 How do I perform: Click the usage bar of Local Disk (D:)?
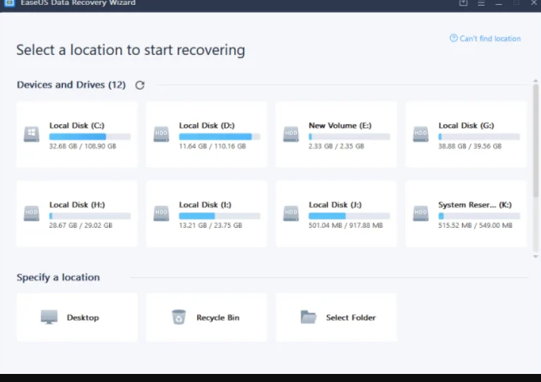[220, 136]
